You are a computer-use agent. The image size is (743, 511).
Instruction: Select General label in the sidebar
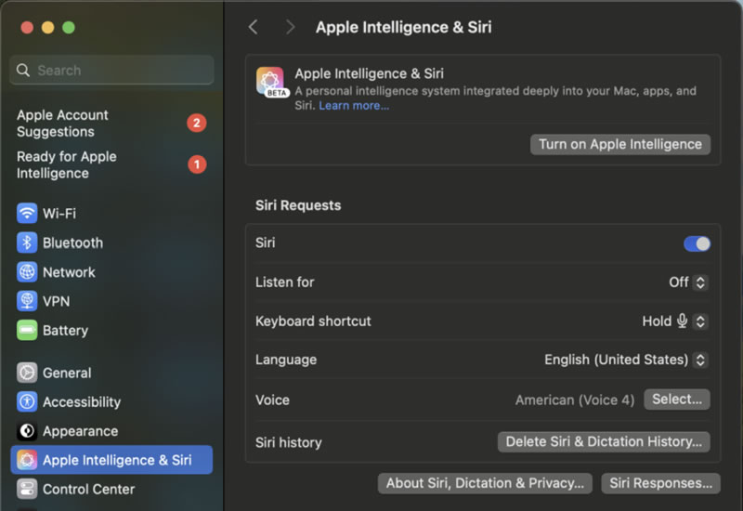tap(67, 373)
